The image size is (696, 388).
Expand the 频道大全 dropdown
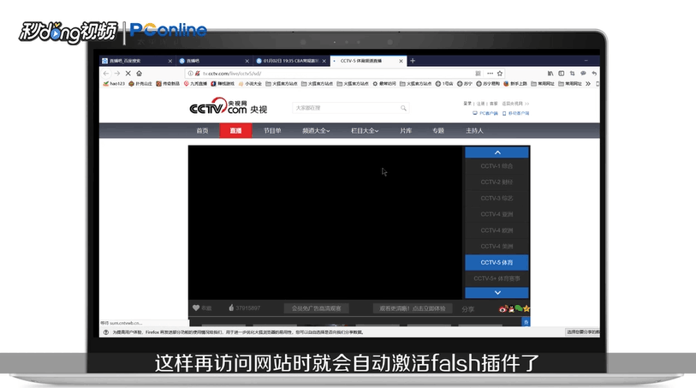[x=316, y=130]
